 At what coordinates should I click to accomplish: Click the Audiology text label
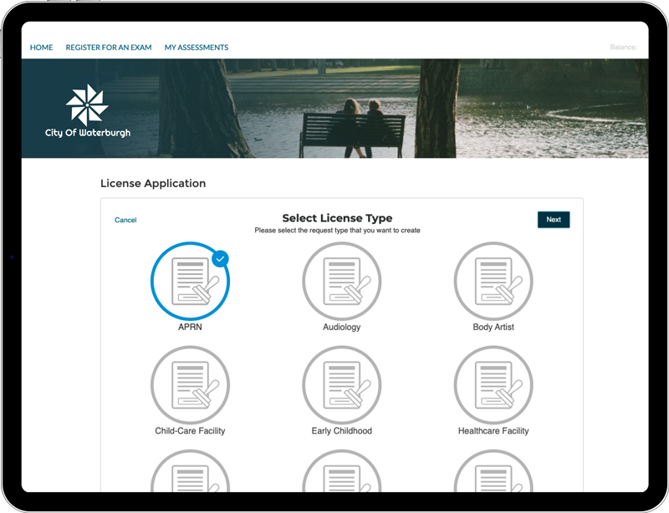click(341, 328)
